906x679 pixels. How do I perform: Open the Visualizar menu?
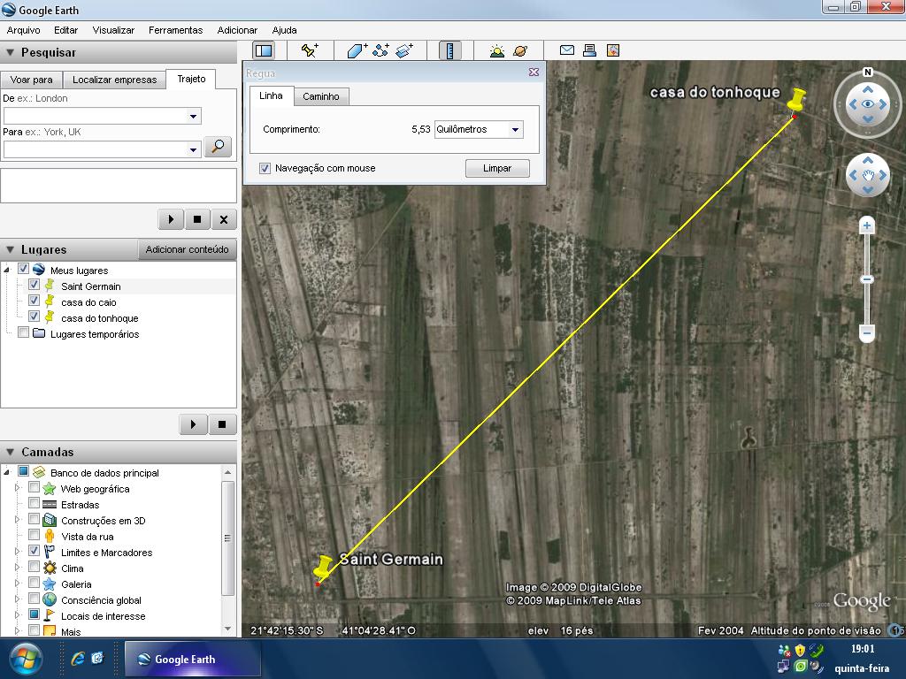pyautogui.click(x=113, y=30)
